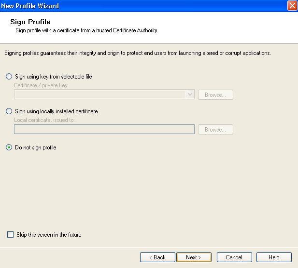Proceed with the Next button
The image size is (298, 268).
click(x=194, y=257)
